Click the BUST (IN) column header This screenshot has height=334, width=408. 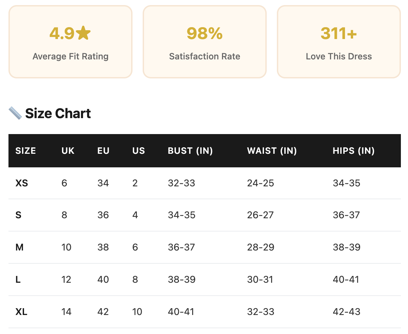[190, 151]
